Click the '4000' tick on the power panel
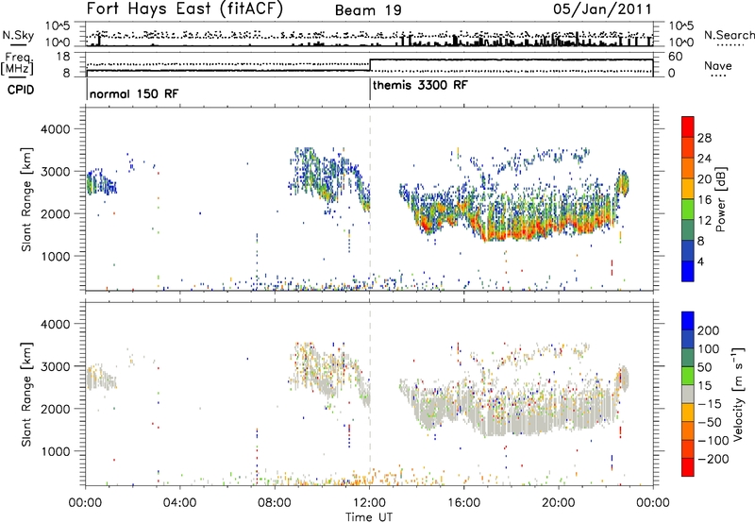Image resolution: width=755 pixels, height=523 pixels. 55,129
